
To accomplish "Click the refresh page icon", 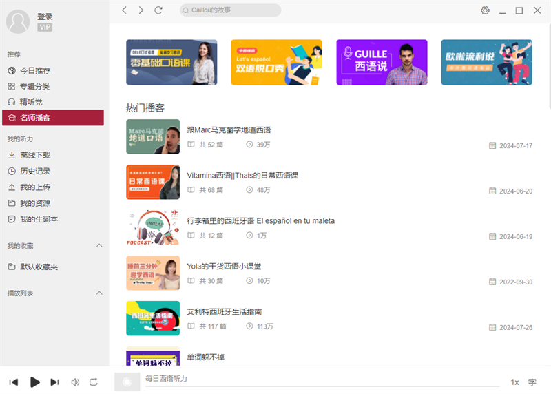I will [158, 10].
